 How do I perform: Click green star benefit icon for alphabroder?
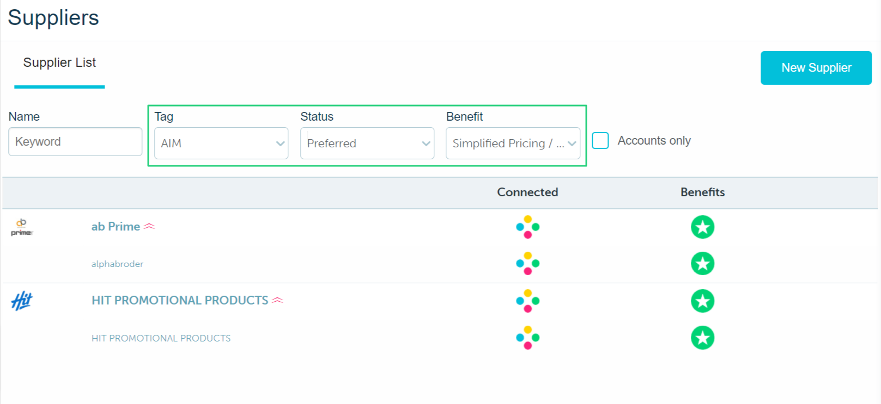pyautogui.click(x=703, y=264)
